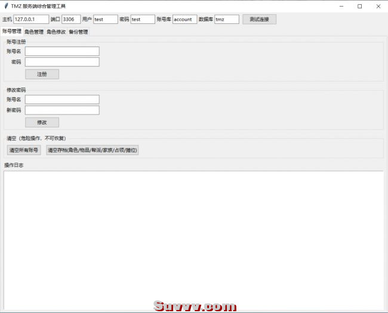
Task: Click the 数据库 field showing tmz
Action: (x=227, y=19)
